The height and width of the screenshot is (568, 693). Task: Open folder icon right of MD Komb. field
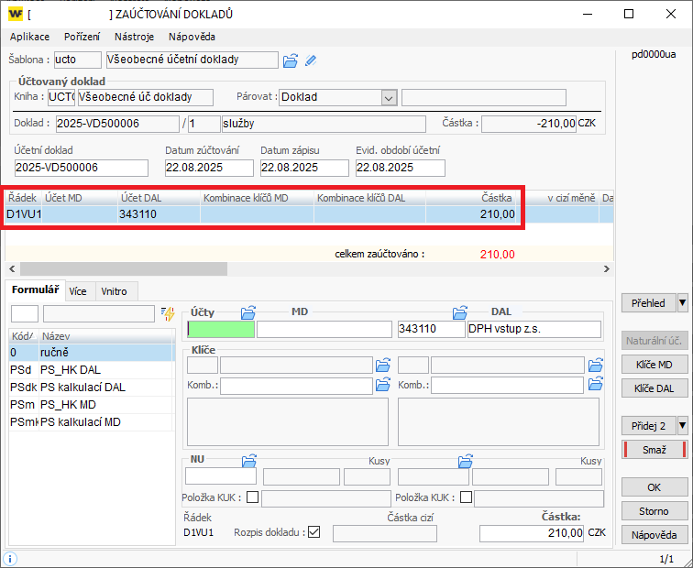coord(383,384)
